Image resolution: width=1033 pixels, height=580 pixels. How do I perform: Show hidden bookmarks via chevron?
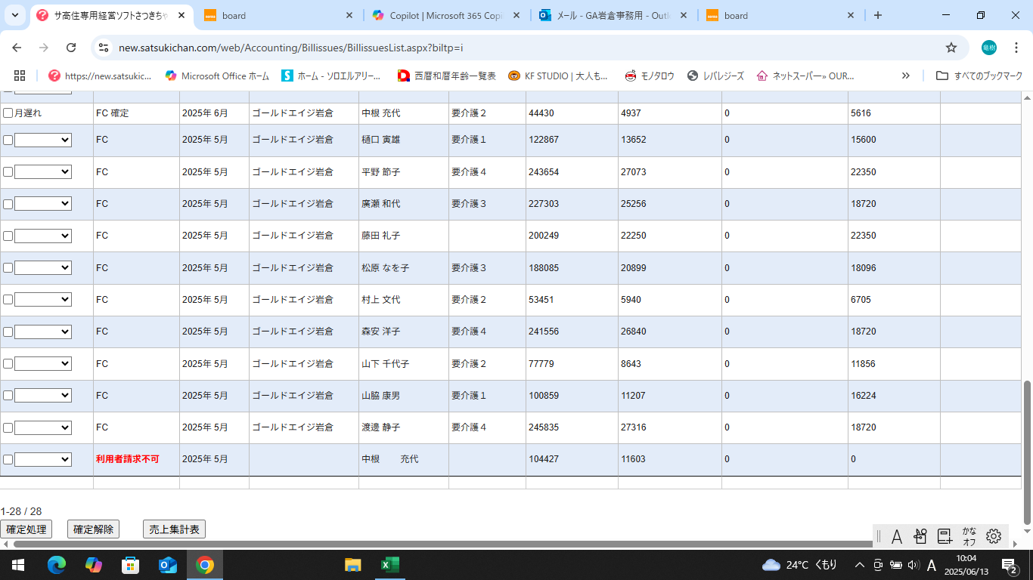pos(906,76)
